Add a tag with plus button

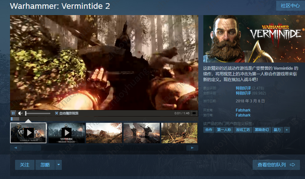pos(286,130)
